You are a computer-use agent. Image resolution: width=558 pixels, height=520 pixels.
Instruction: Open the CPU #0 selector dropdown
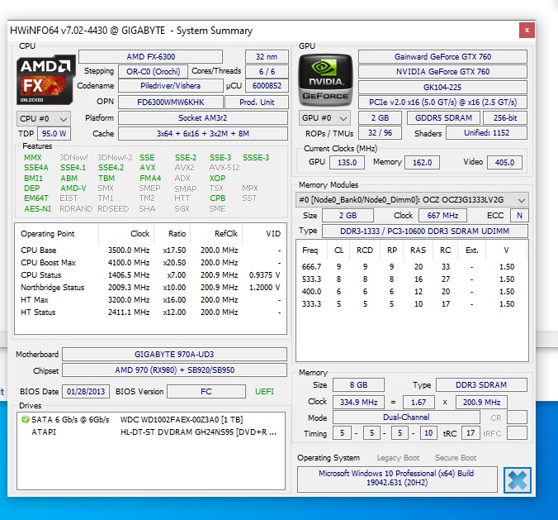tap(44, 119)
